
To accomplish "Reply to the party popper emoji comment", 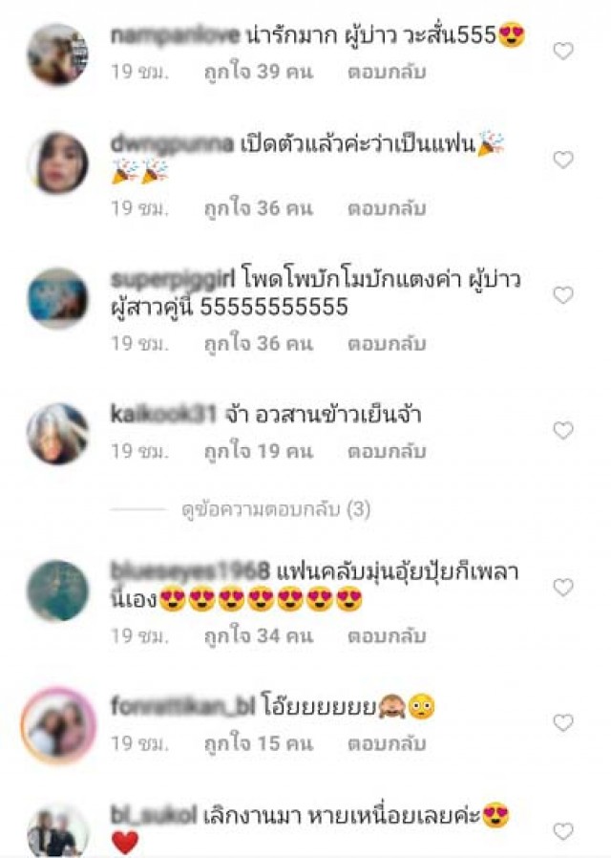I will point(387,208).
